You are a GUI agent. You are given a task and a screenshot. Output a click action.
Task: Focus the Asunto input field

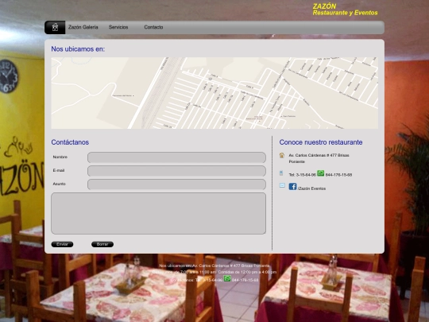coord(176,184)
